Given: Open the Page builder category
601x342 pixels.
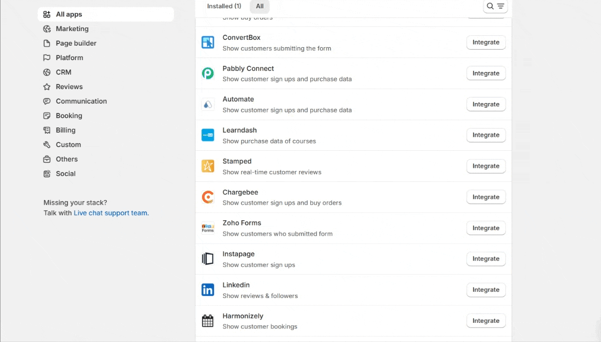Looking at the screenshot, I should click(76, 44).
